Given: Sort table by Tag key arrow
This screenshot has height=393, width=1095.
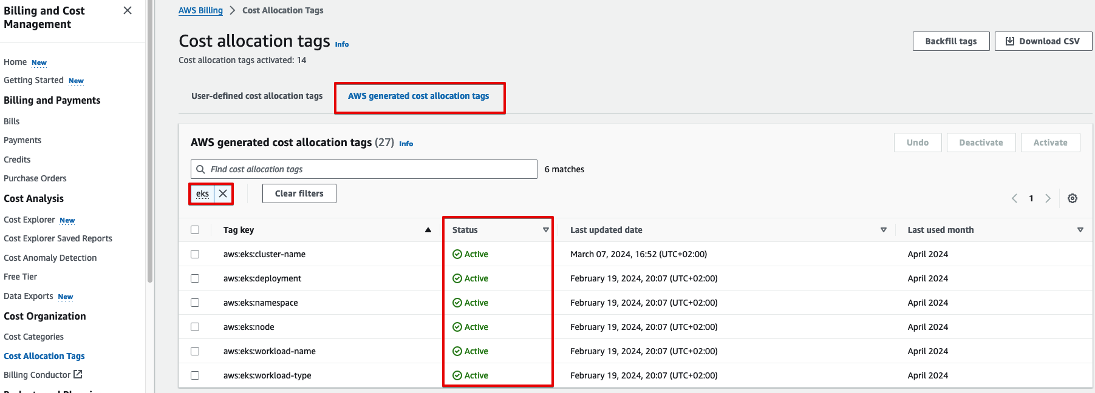Looking at the screenshot, I should [x=428, y=230].
